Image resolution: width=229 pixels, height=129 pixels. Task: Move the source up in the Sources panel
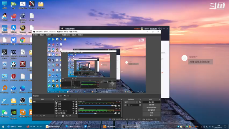pos(67,116)
